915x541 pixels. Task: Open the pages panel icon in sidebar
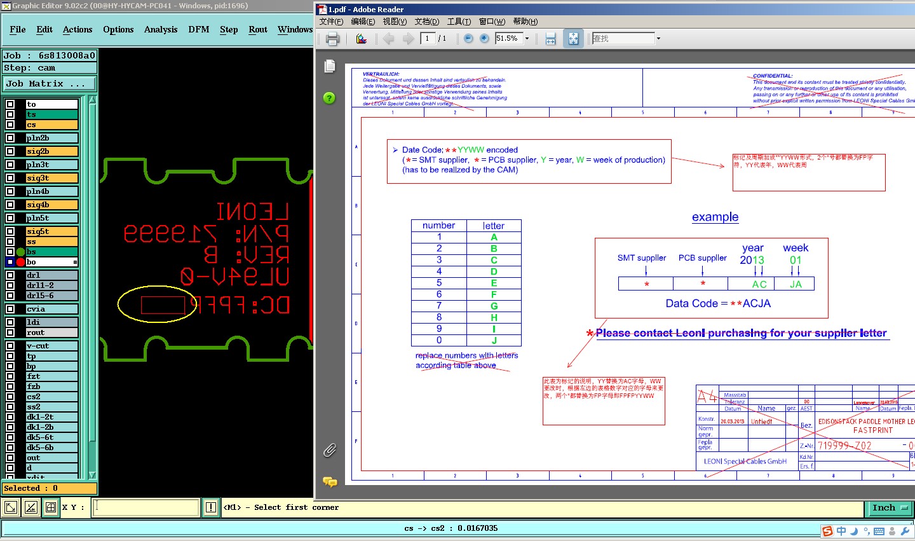pyautogui.click(x=329, y=66)
